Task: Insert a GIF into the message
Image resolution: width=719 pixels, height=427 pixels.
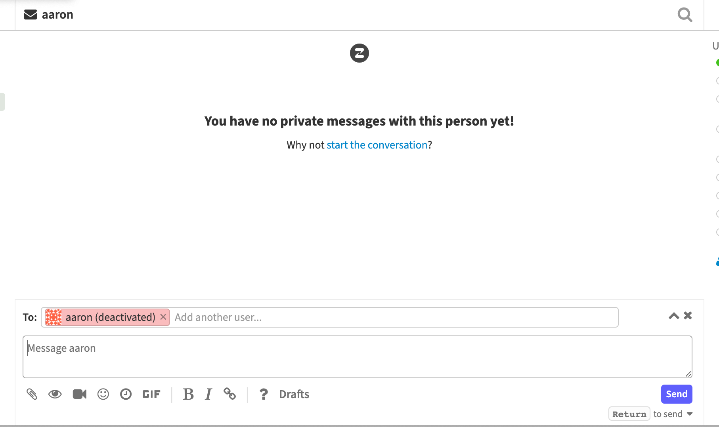Action: tap(151, 394)
